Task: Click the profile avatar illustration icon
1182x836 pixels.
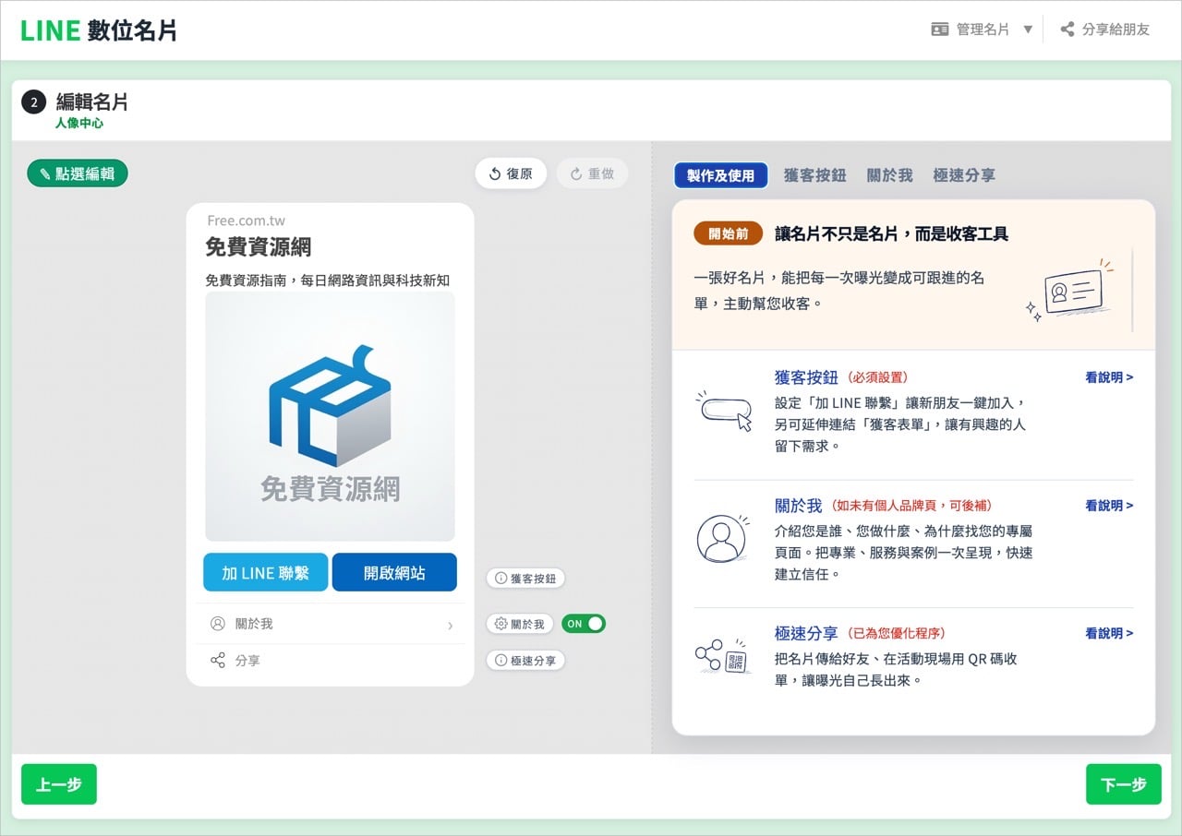Action: tap(721, 538)
